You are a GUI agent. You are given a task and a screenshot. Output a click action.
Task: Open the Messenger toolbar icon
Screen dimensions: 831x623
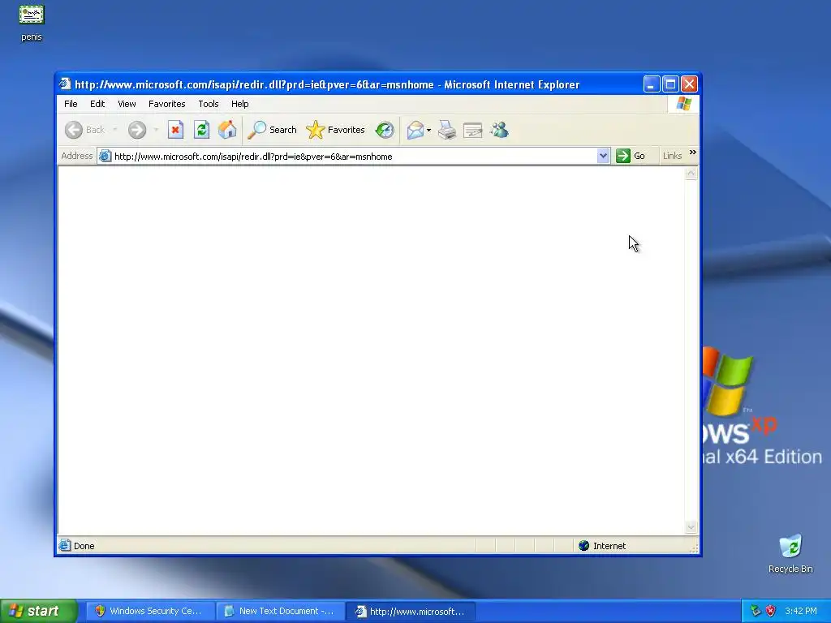pyautogui.click(x=499, y=130)
